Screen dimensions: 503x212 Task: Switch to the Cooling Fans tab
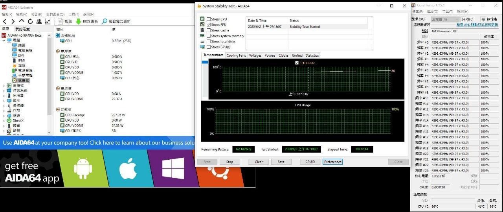point(236,55)
